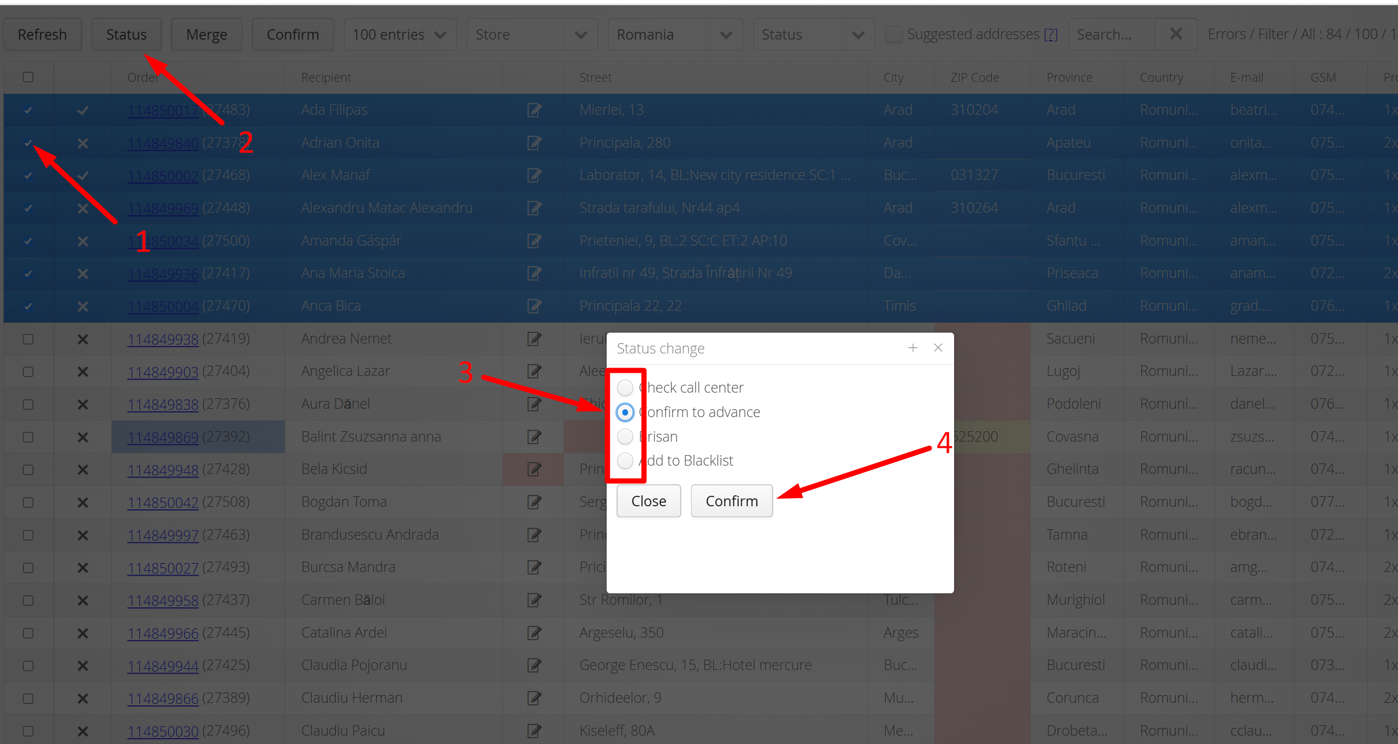Click the edit icon for Ada Filipas
The width and height of the screenshot is (1398, 744).
pos(534,111)
